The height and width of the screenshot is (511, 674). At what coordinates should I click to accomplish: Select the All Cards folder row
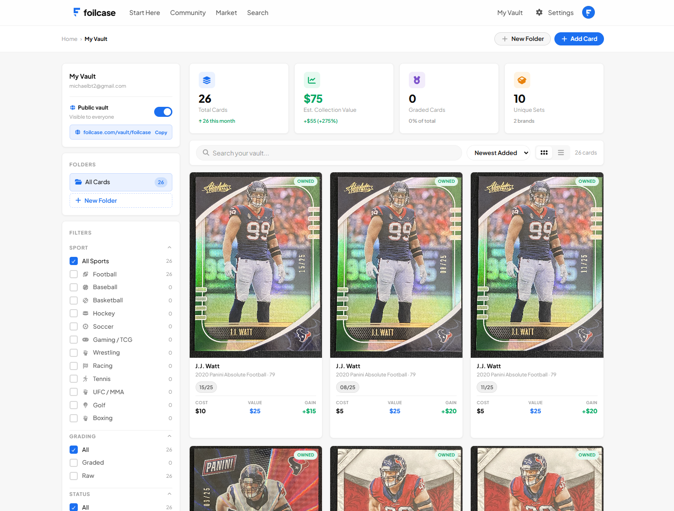(121, 182)
